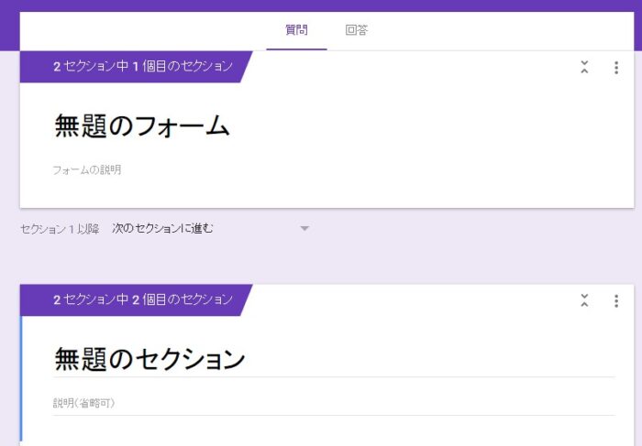Click the フォームの説明 description field

tap(87, 169)
